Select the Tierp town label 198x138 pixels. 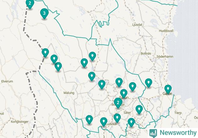pyautogui.click(x=178, y=113)
